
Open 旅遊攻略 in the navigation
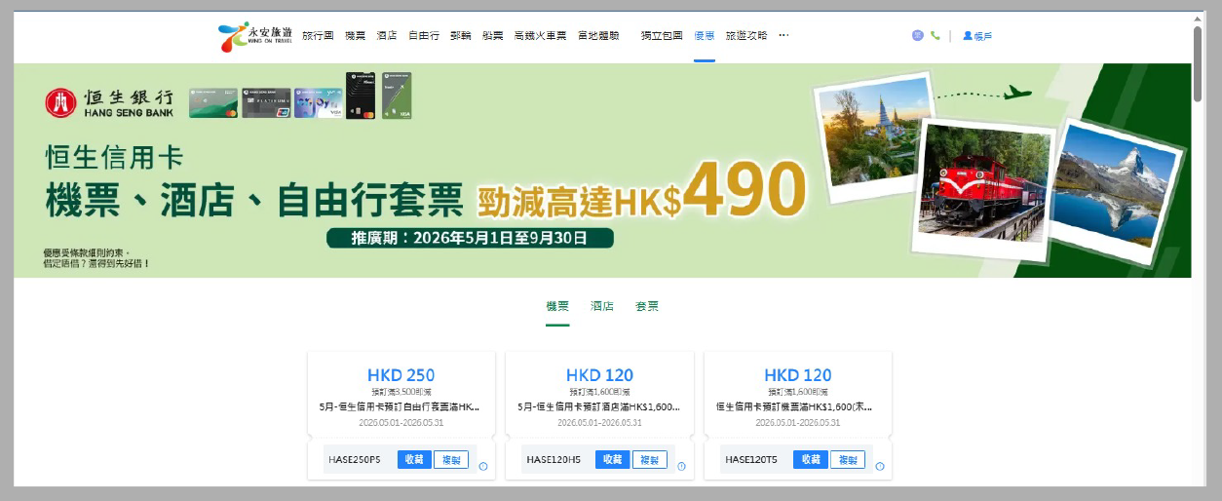(746, 35)
